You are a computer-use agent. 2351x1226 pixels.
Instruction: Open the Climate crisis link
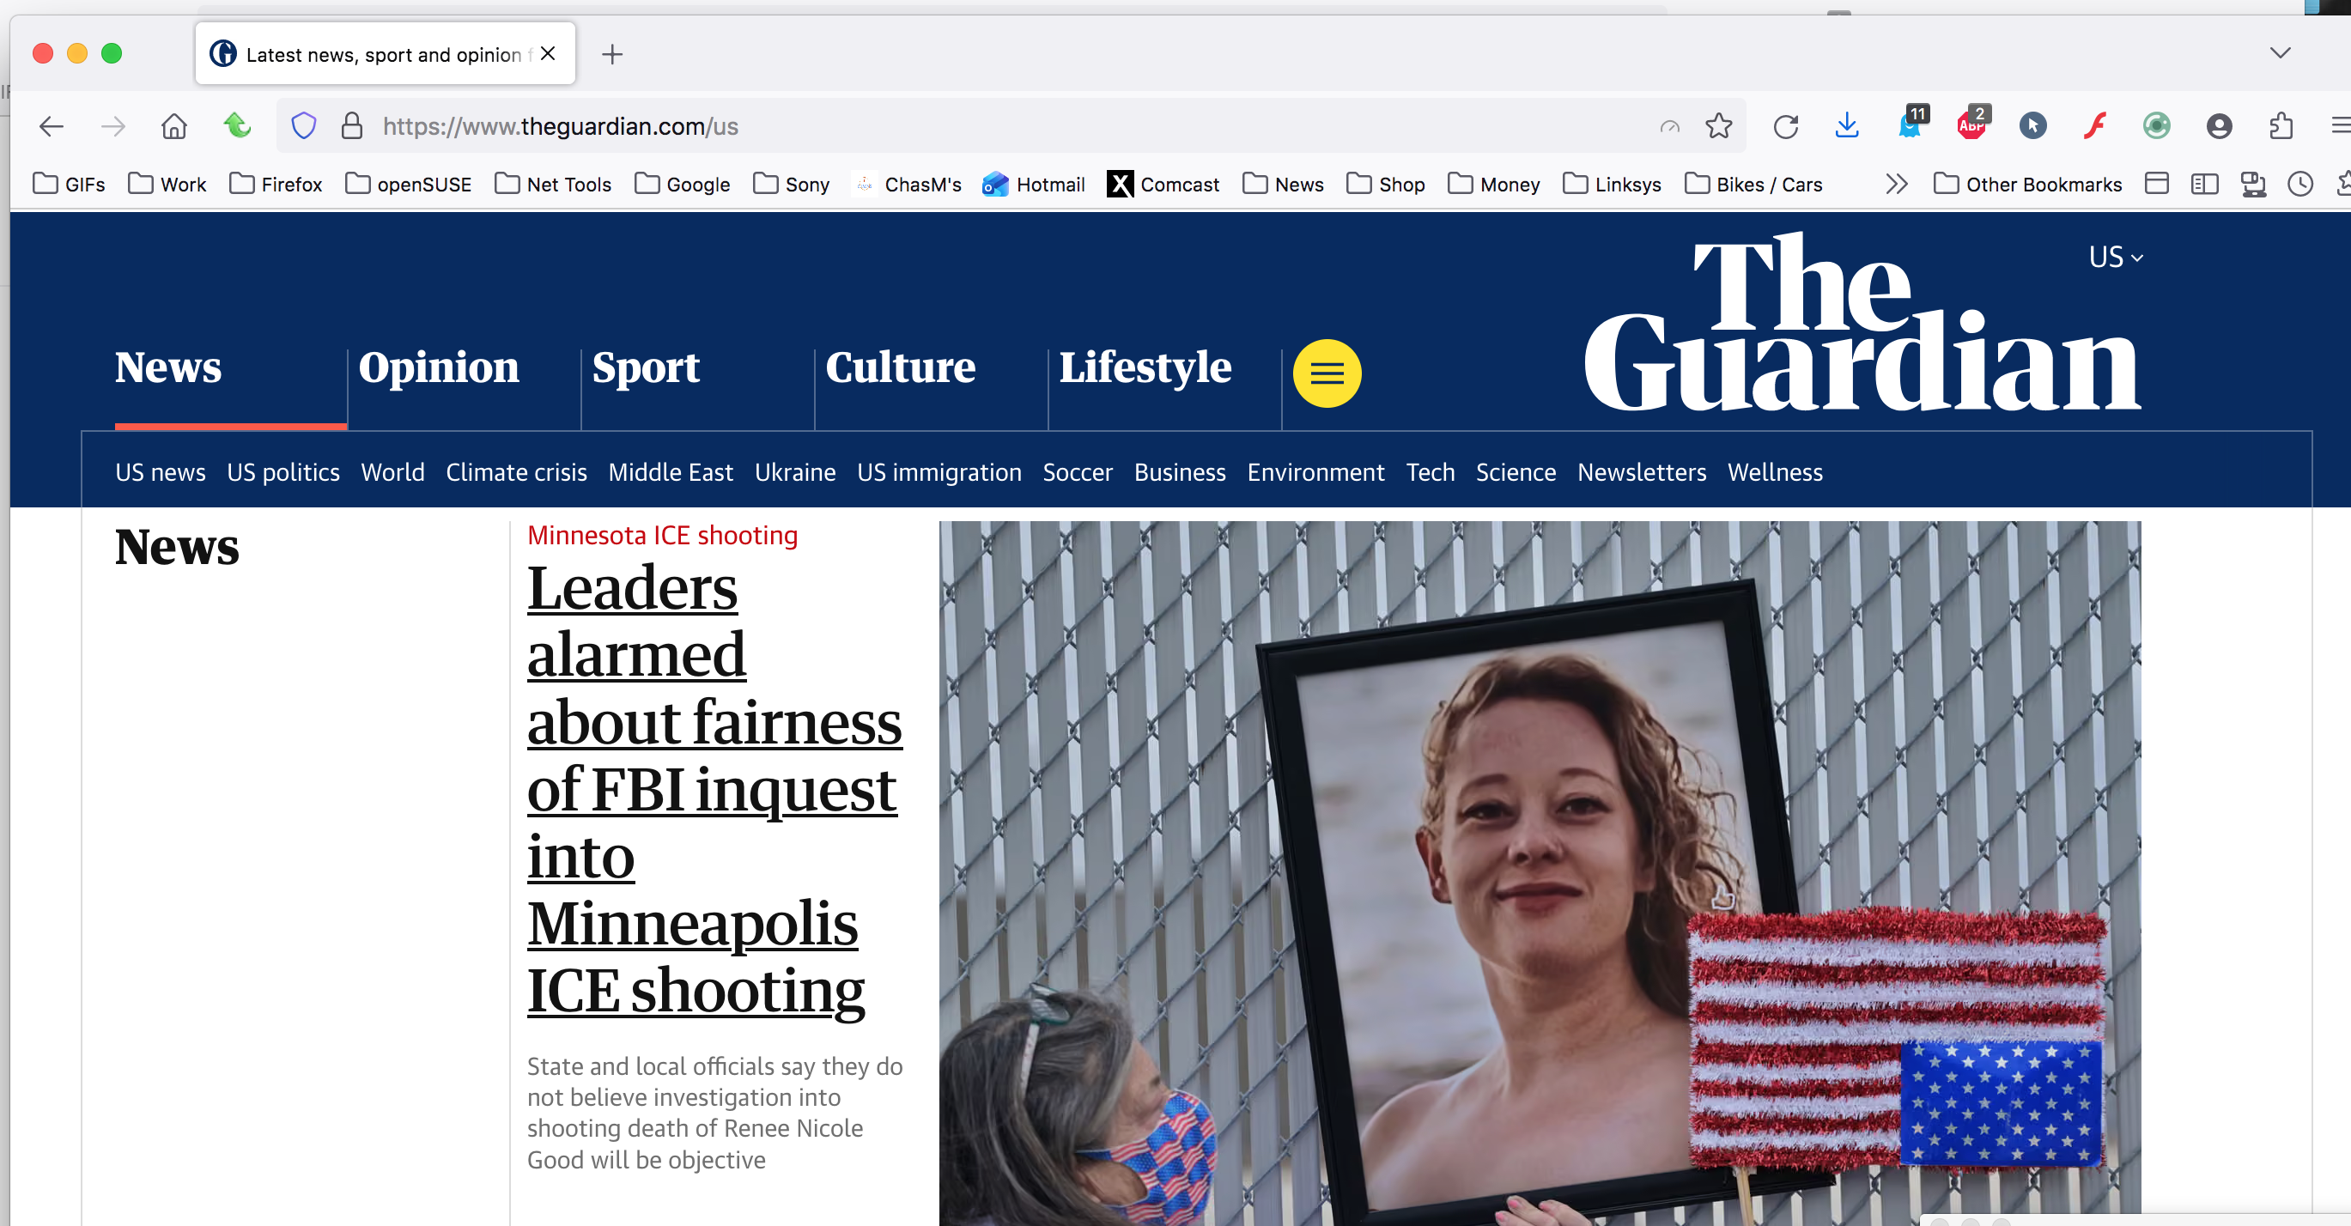click(516, 472)
